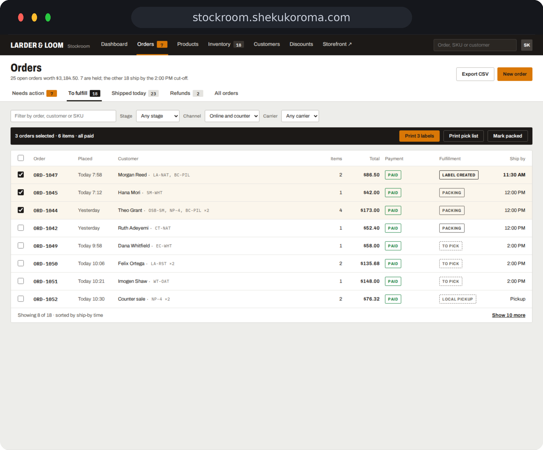Viewport: 543px width, 450px height.
Task: Click the Fulfillment column header
Action: 450,159
